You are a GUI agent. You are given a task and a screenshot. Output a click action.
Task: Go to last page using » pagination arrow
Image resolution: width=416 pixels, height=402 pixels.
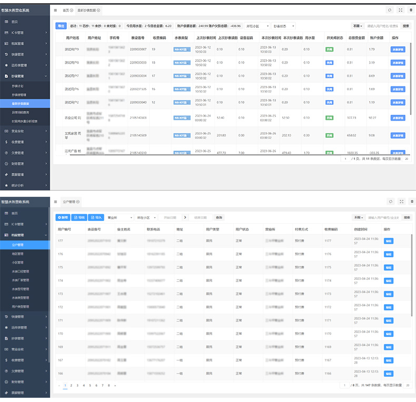[x=115, y=385]
